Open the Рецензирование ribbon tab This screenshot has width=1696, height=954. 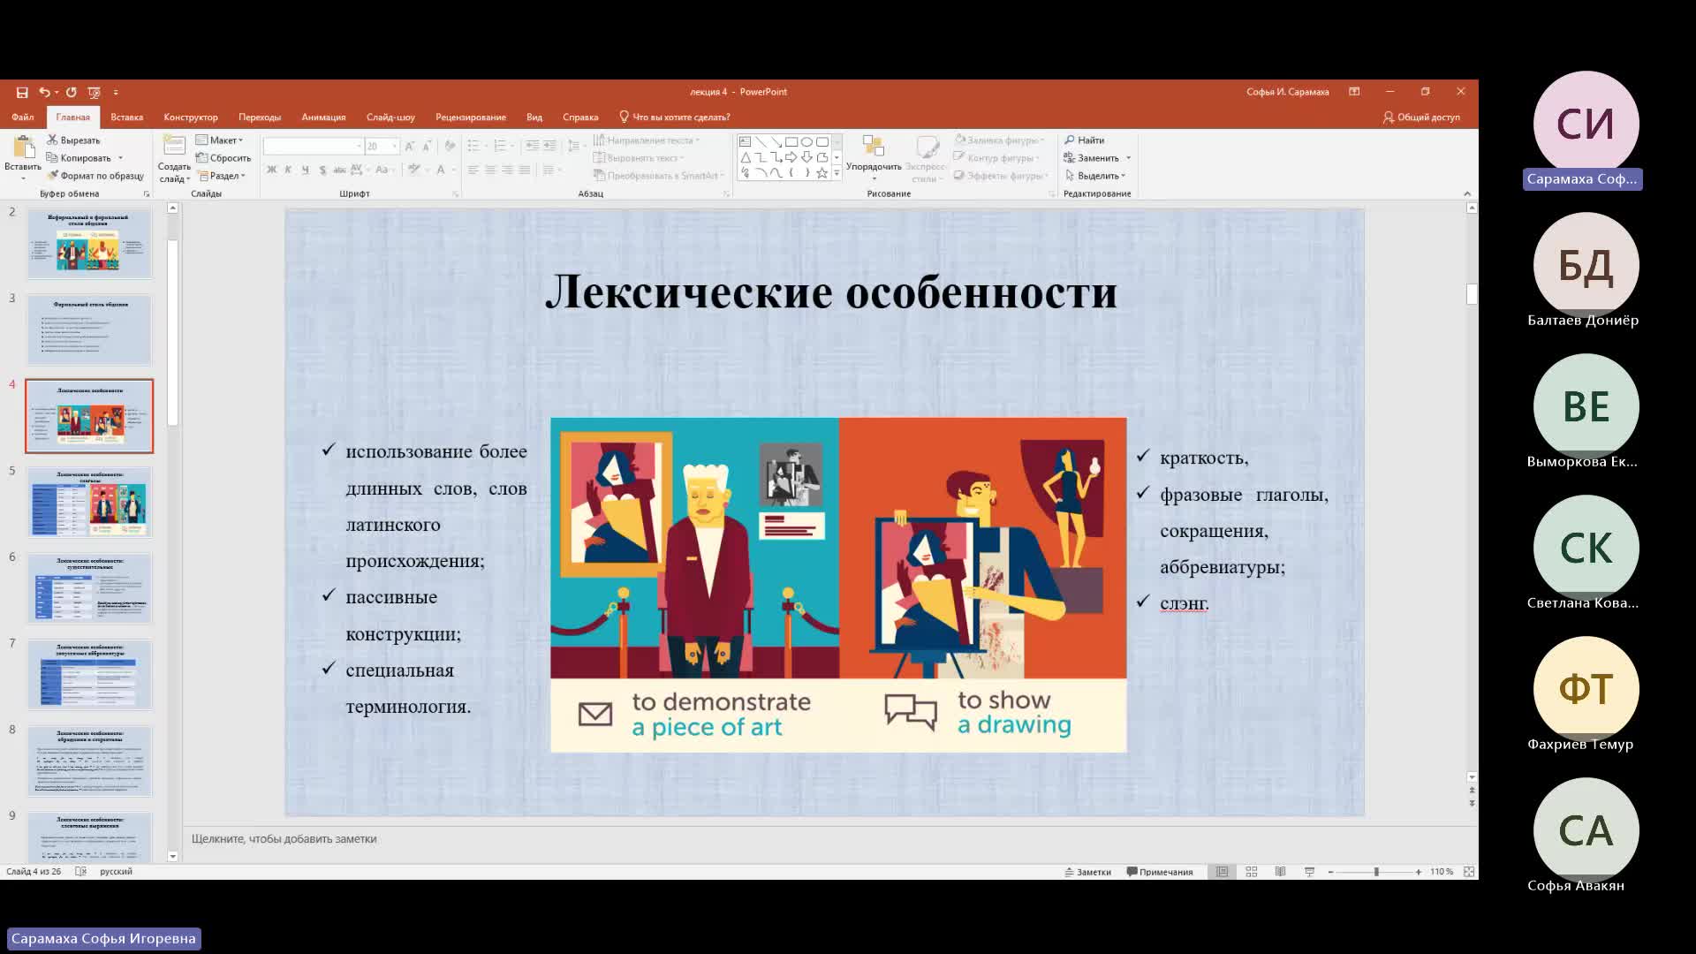click(x=471, y=117)
